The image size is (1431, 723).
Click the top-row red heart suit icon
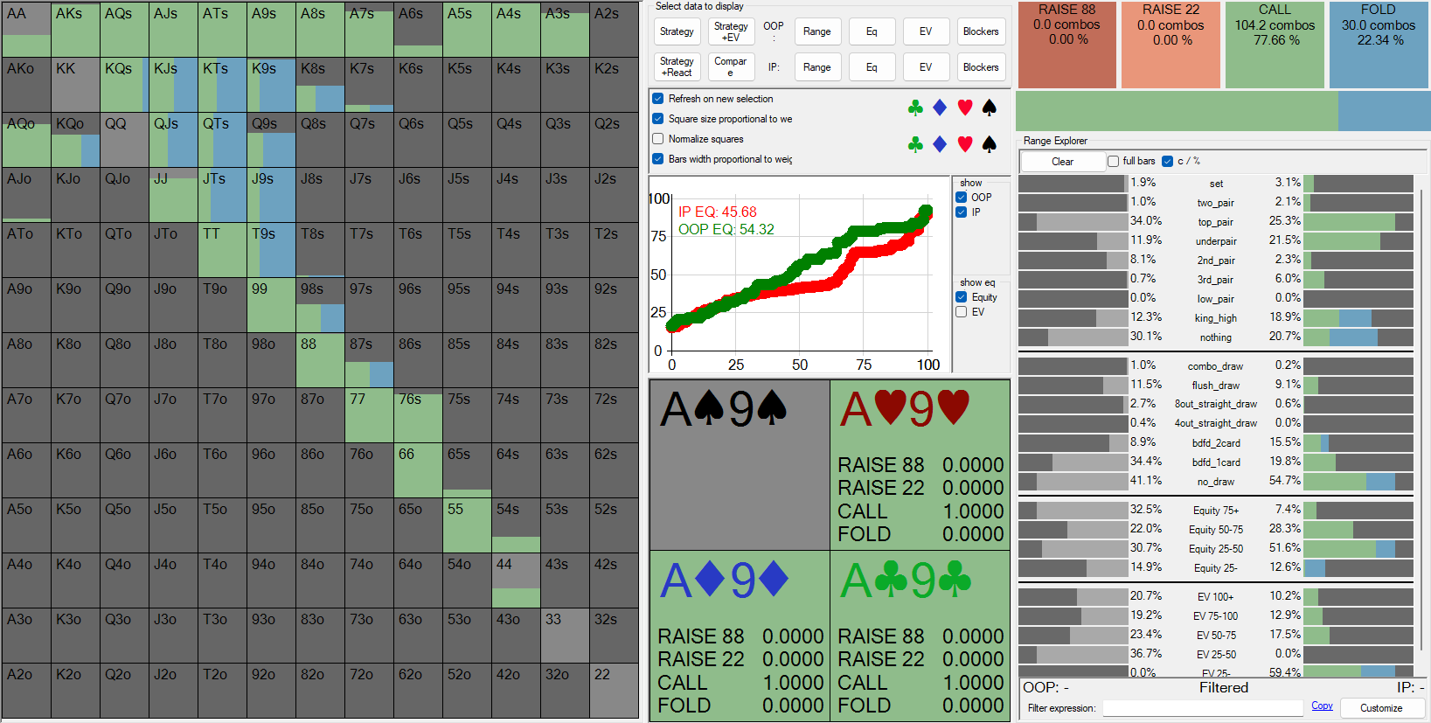965,108
